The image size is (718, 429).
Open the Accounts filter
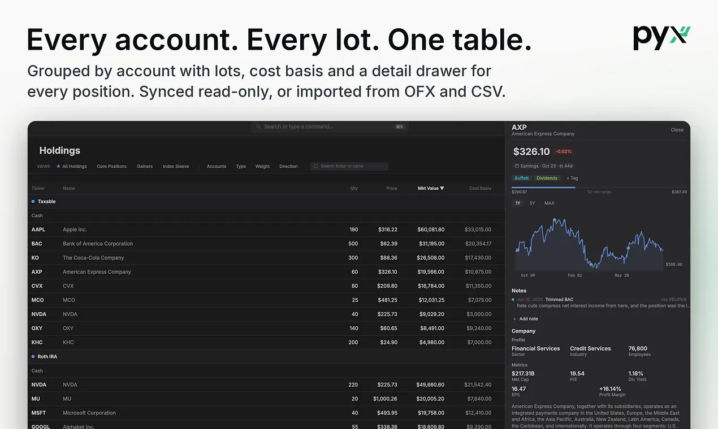coord(217,167)
